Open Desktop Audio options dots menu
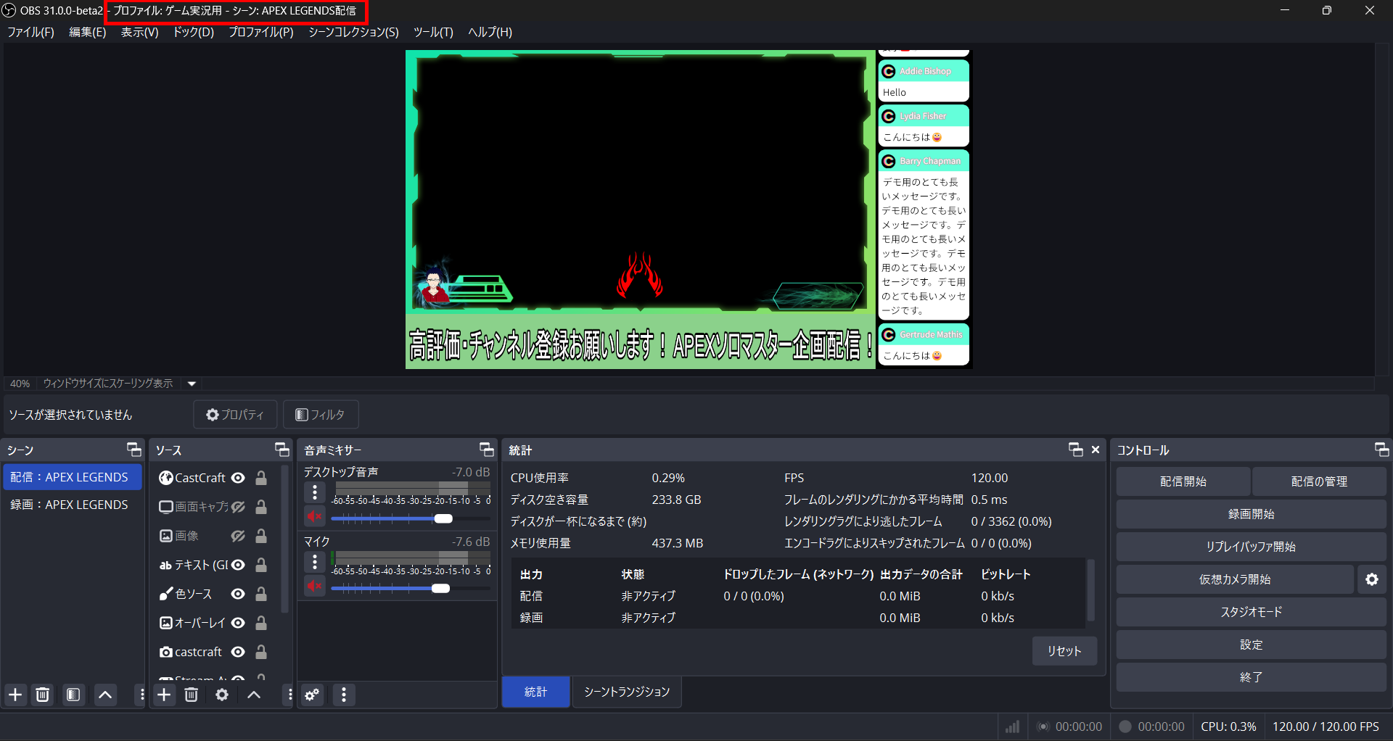Screen dimensions: 1393x741 point(315,492)
